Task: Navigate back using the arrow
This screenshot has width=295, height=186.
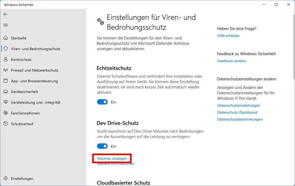Action: pyautogui.click(x=6, y=14)
